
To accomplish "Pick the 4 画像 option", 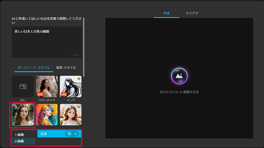I will point(23,141).
